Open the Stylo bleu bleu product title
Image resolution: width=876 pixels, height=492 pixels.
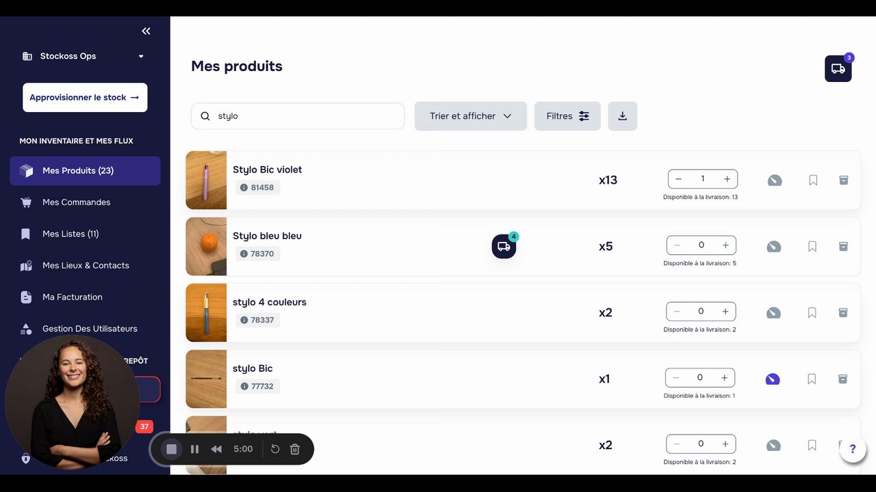coord(267,236)
